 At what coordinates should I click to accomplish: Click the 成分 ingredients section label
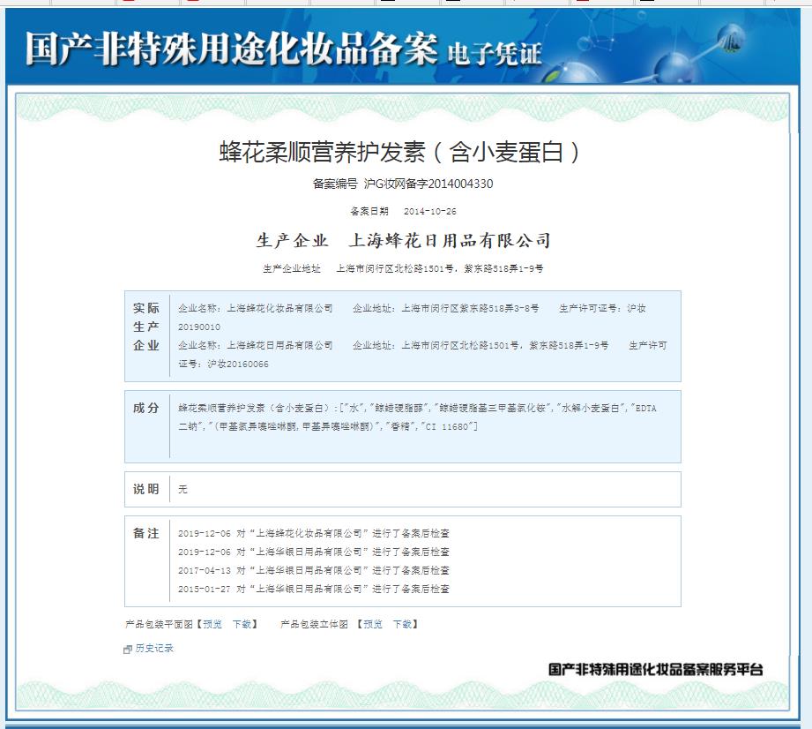point(146,408)
